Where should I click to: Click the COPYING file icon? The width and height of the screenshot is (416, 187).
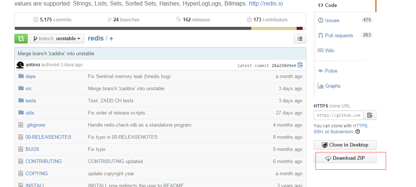pos(21,173)
